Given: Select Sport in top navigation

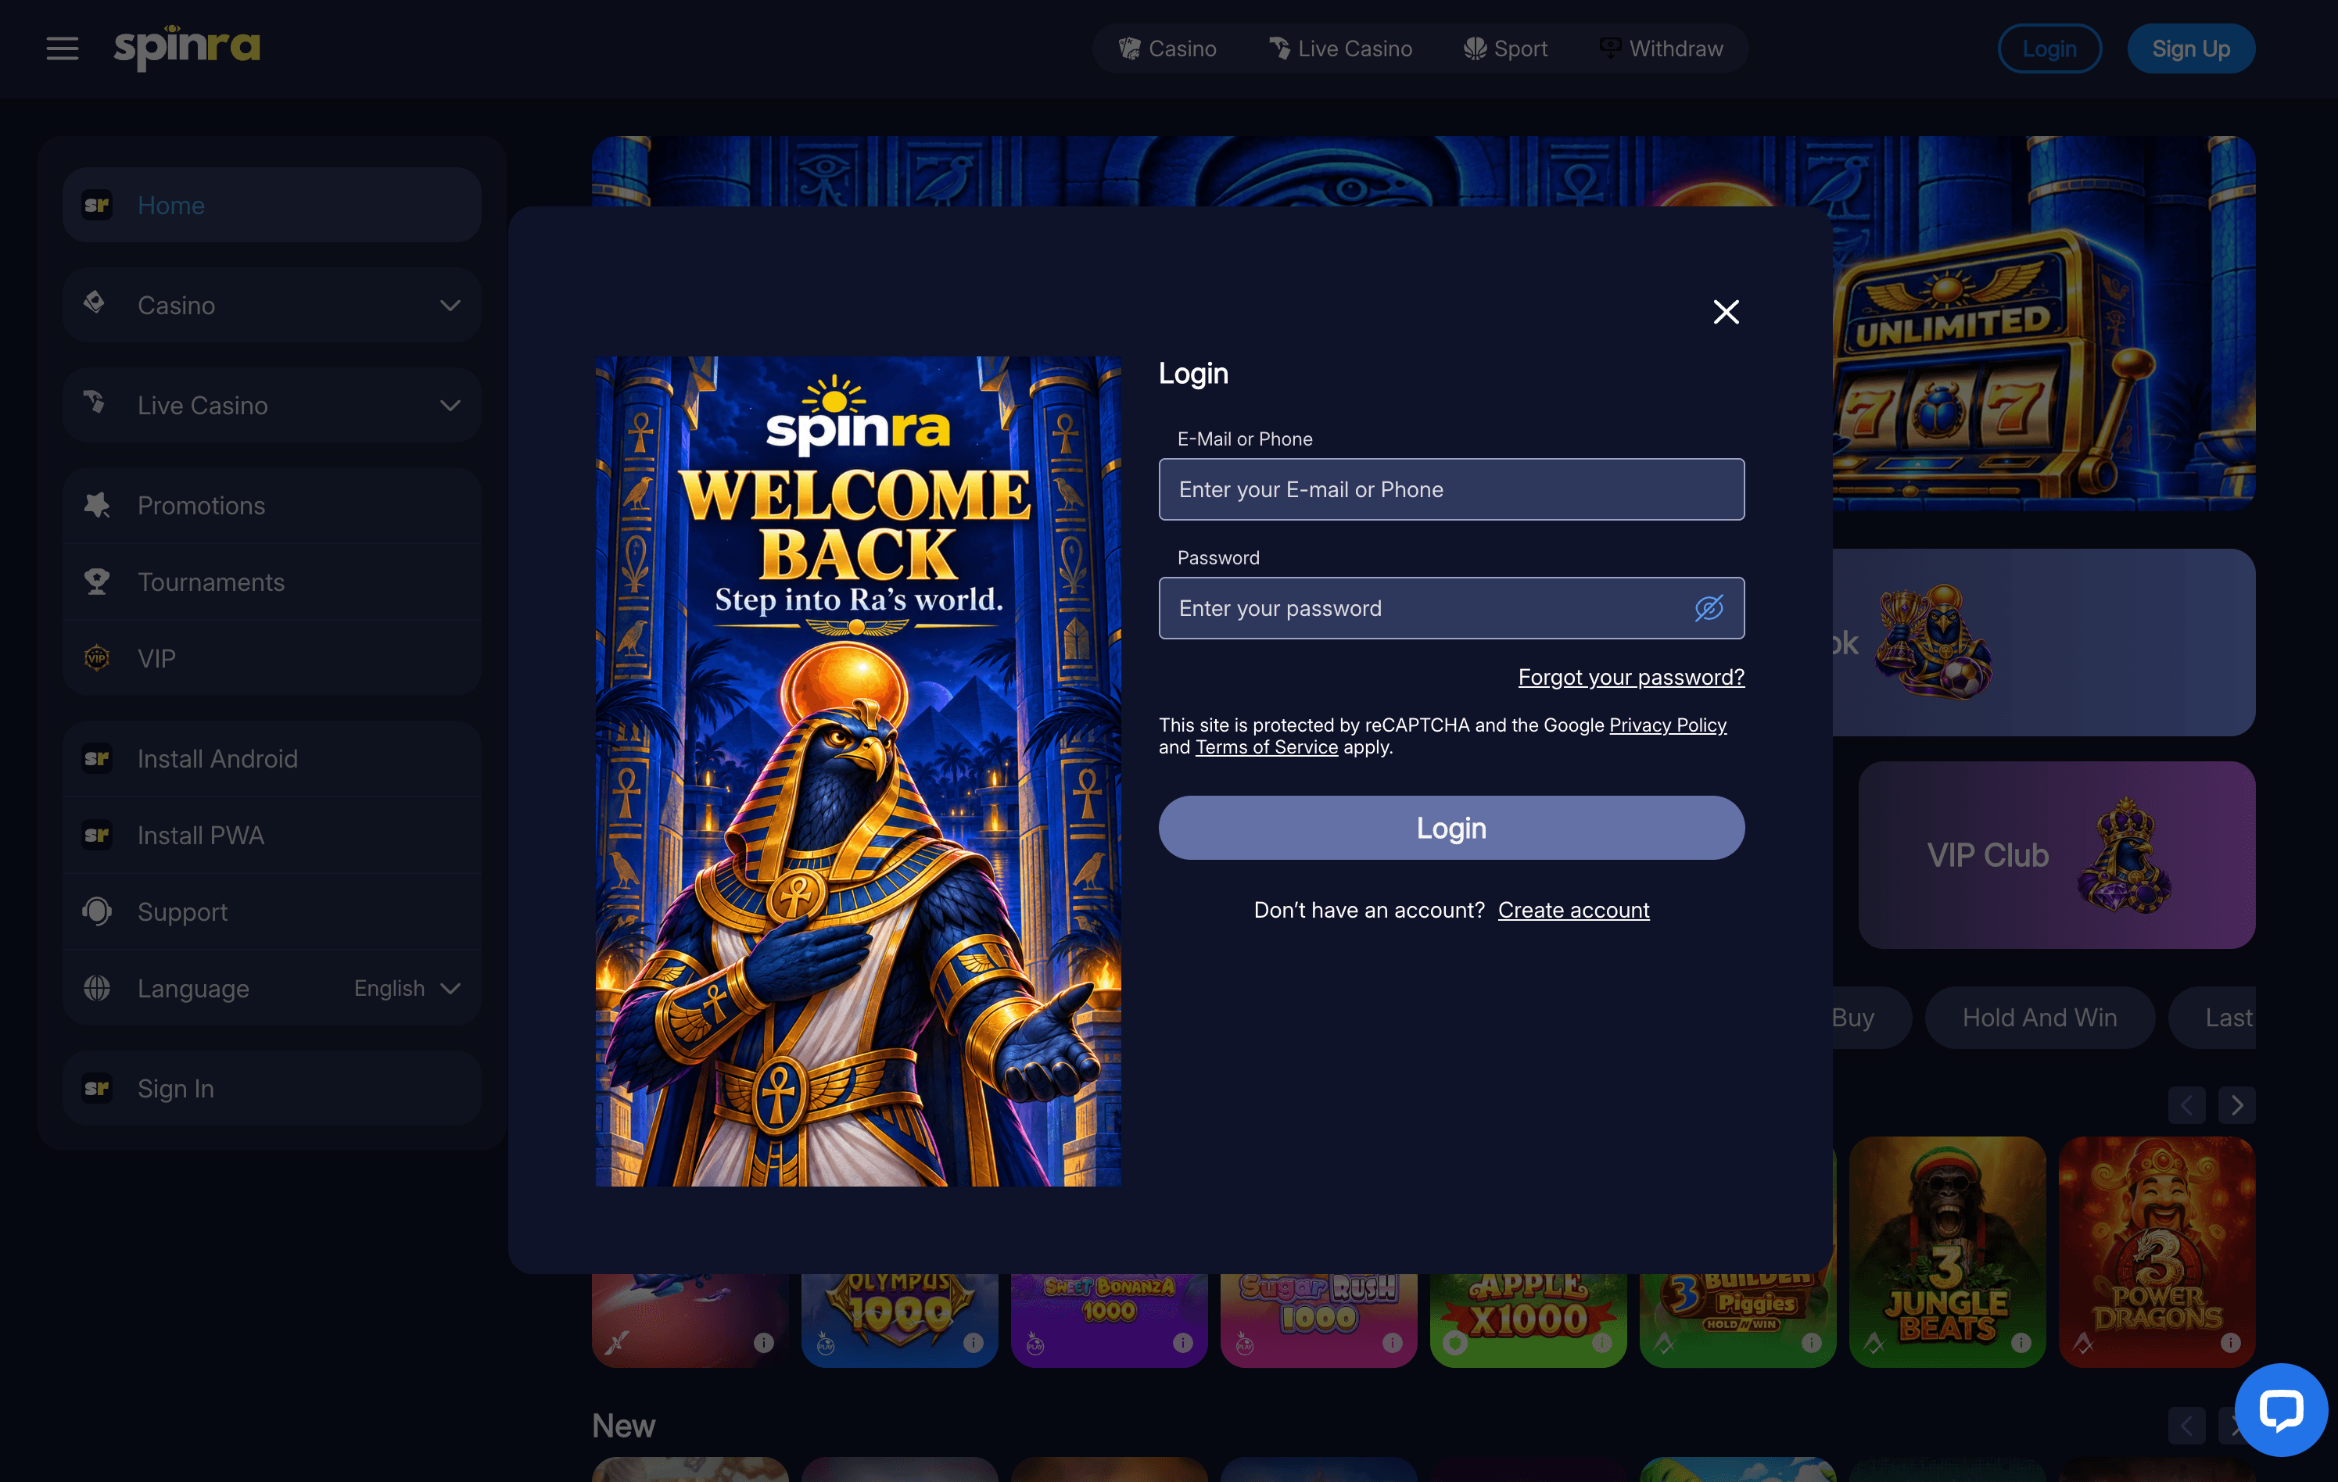Looking at the screenshot, I should pos(1505,48).
